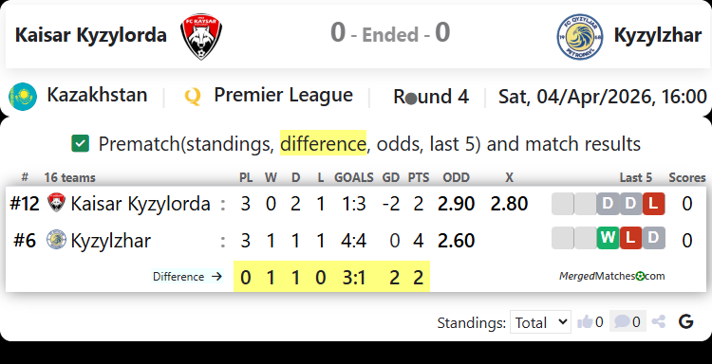The image size is (712, 364).
Task: Click Kyzylzhar's green W result badge
Action: (x=608, y=238)
